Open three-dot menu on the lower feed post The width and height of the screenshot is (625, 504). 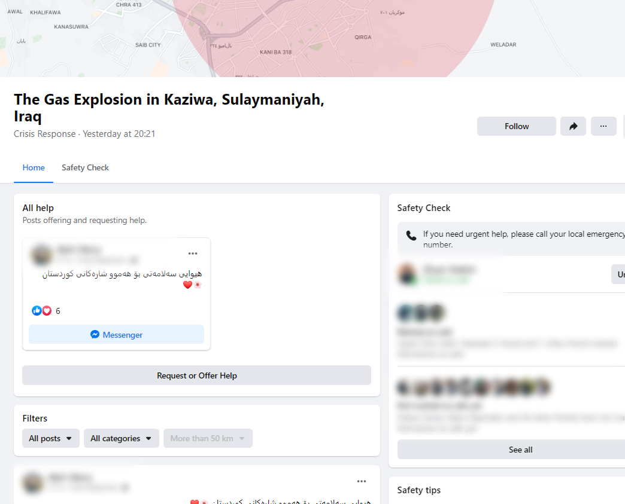[362, 481]
